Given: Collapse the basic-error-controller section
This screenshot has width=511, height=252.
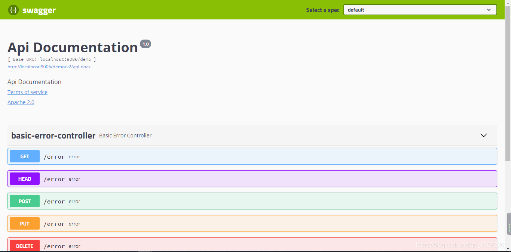Looking at the screenshot, I should [x=483, y=136].
